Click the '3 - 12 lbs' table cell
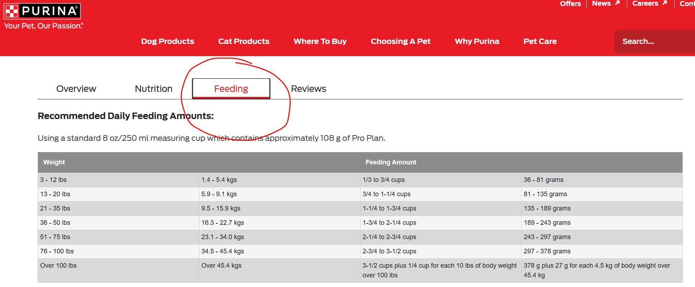The width and height of the screenshot is (695, 287). (x=118, y=180)
